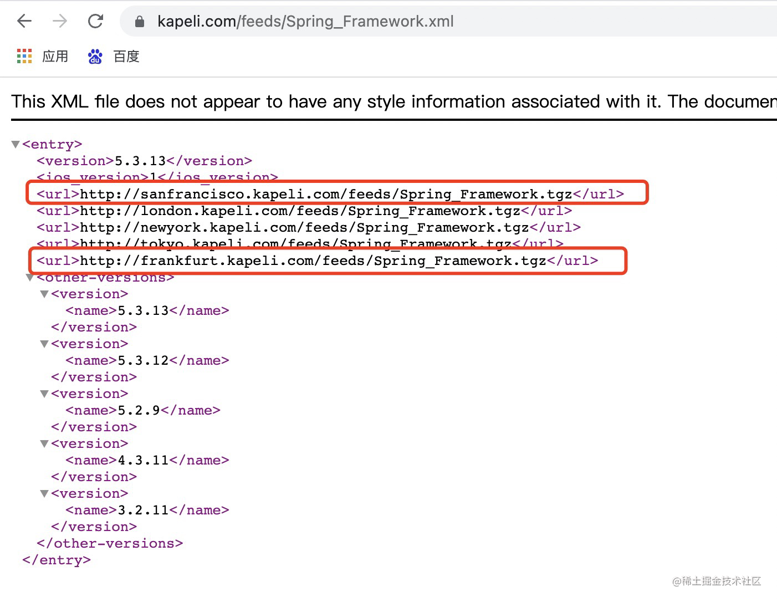
Task: Collapse the other-versions element
Action: (x=30, y=277)
